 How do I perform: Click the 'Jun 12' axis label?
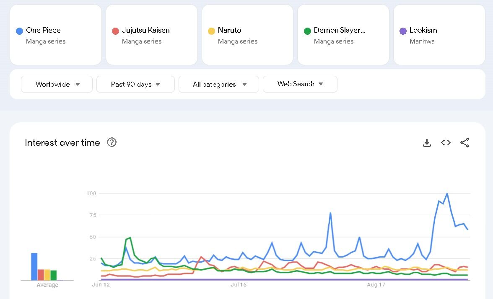(x=101, y=285)
